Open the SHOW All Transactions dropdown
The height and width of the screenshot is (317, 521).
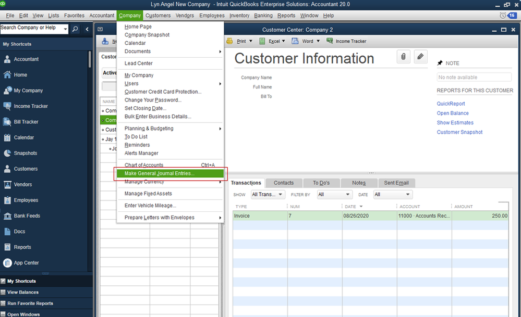click(x=268, y=194)
